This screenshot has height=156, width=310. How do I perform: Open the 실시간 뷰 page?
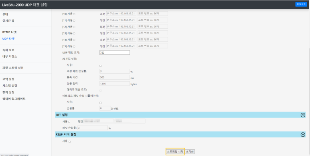(8, 20)
